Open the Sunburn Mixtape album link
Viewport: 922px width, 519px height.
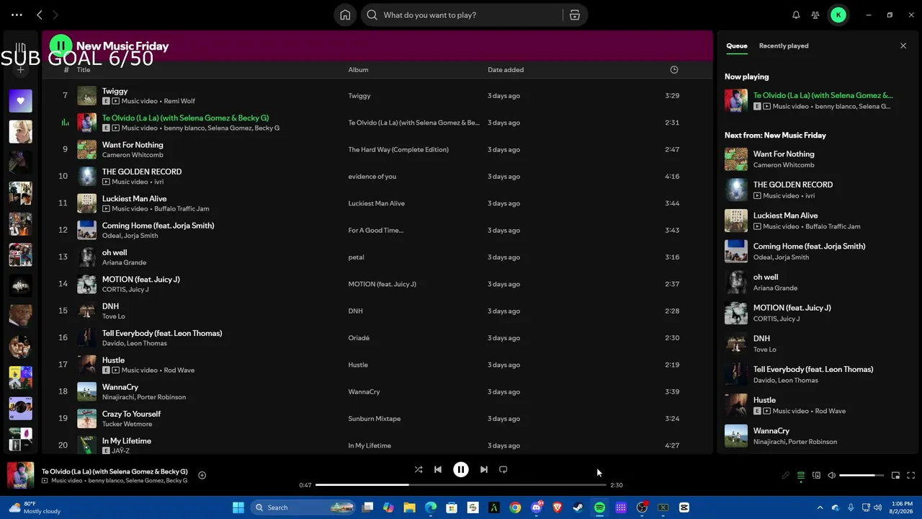coord(375,419)
